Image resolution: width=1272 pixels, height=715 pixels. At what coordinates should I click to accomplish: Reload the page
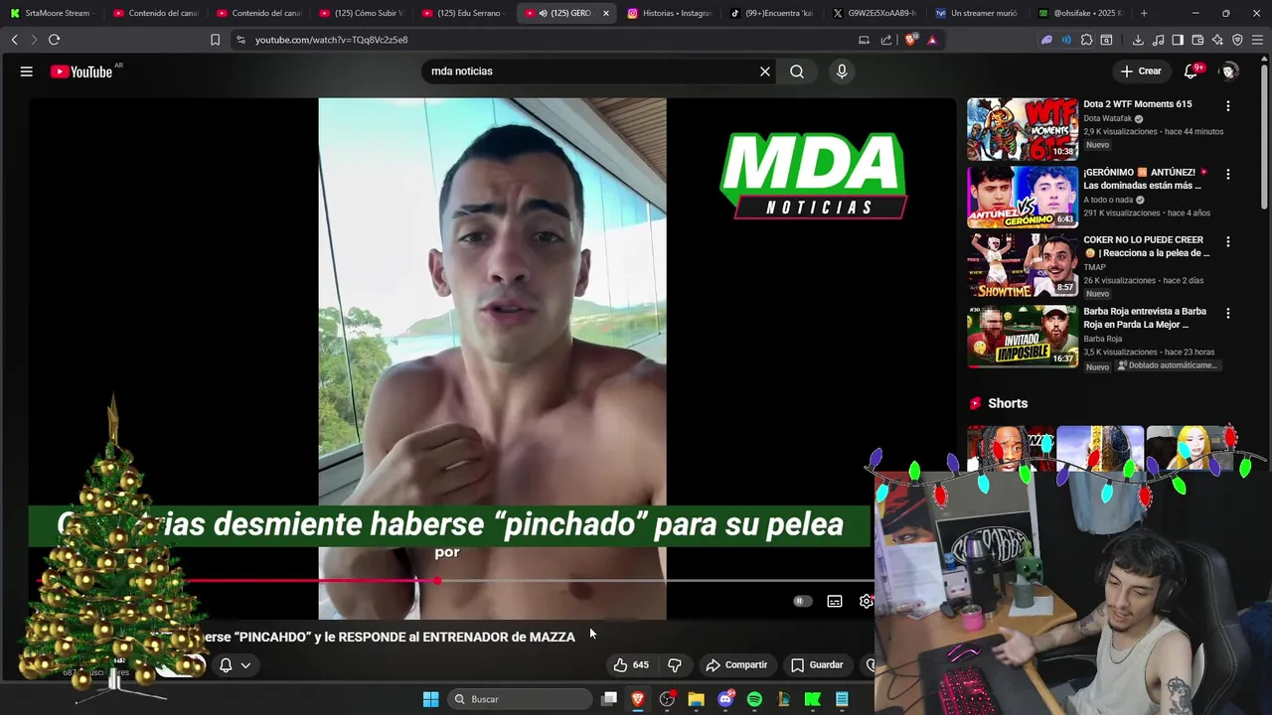(x=54, y=40)
